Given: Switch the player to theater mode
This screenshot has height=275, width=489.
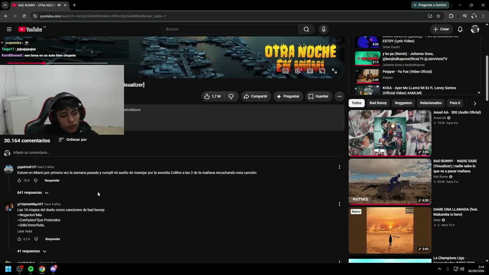Looking at the screenshot, I should tap(310, 71).
